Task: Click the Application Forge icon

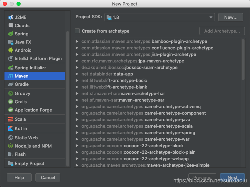Action: tap(11, 110)
